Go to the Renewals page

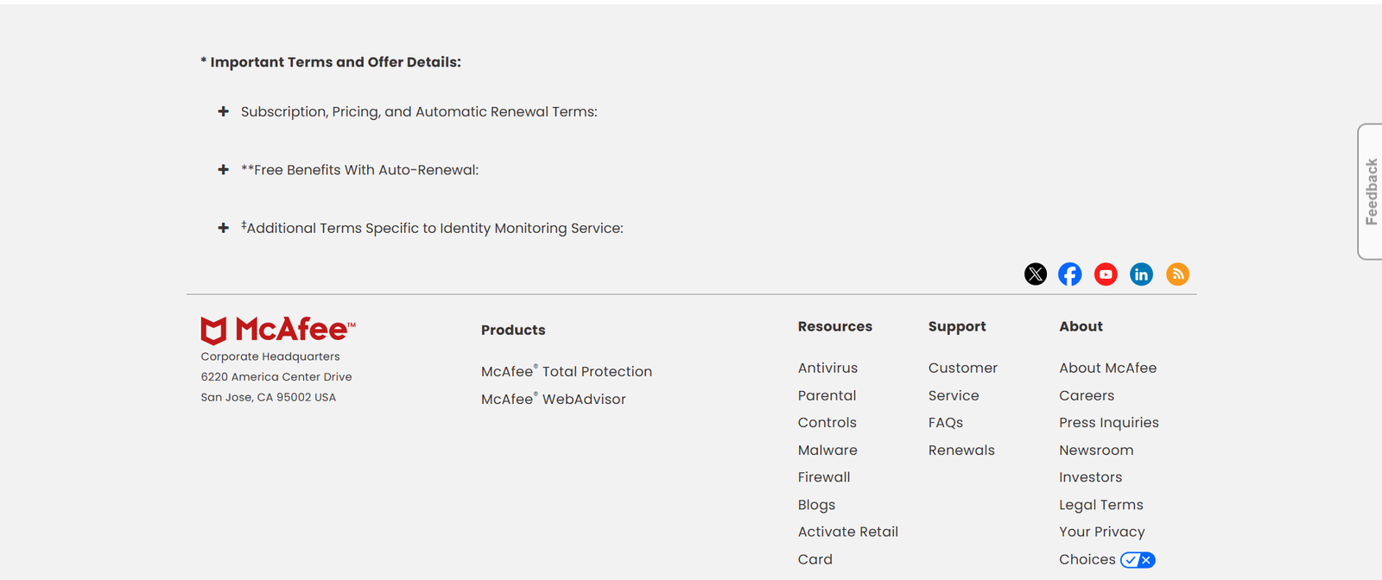(960, 451)
